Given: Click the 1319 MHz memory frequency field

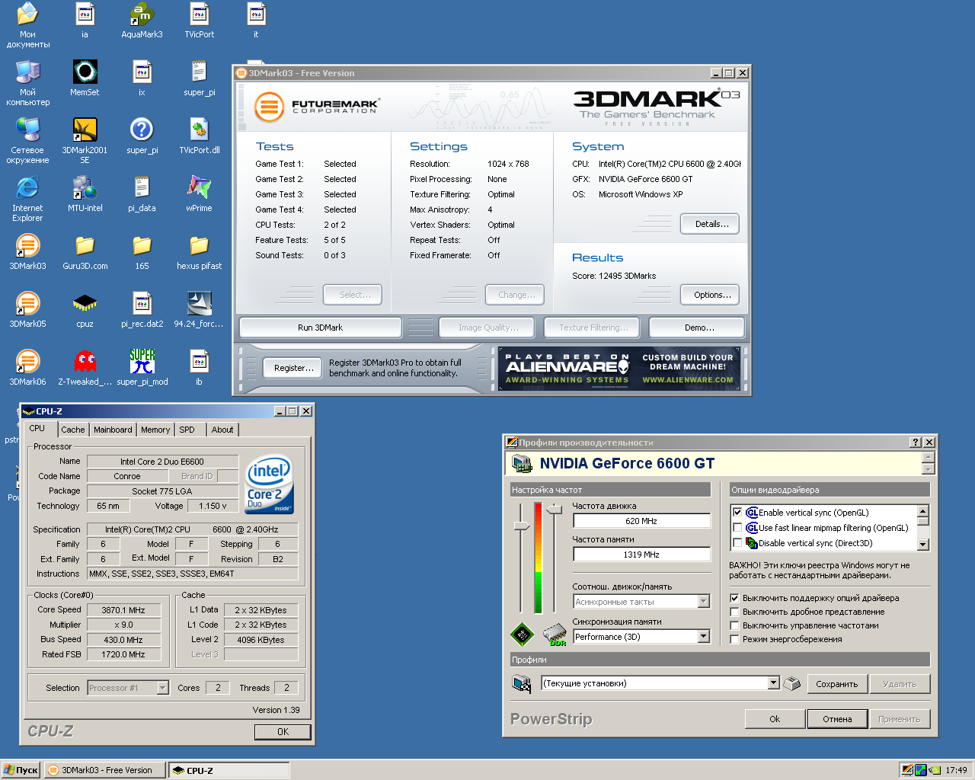Looking at the screenshot, I should click(x=641, y=555).
